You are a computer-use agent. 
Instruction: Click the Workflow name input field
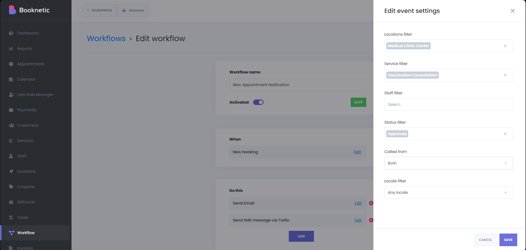pyautogui.click(x=298, y=85)
